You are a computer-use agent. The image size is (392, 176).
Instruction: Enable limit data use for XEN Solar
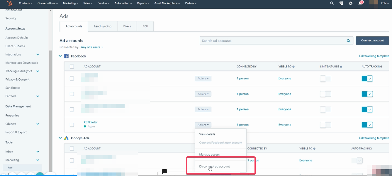point(325,125)
